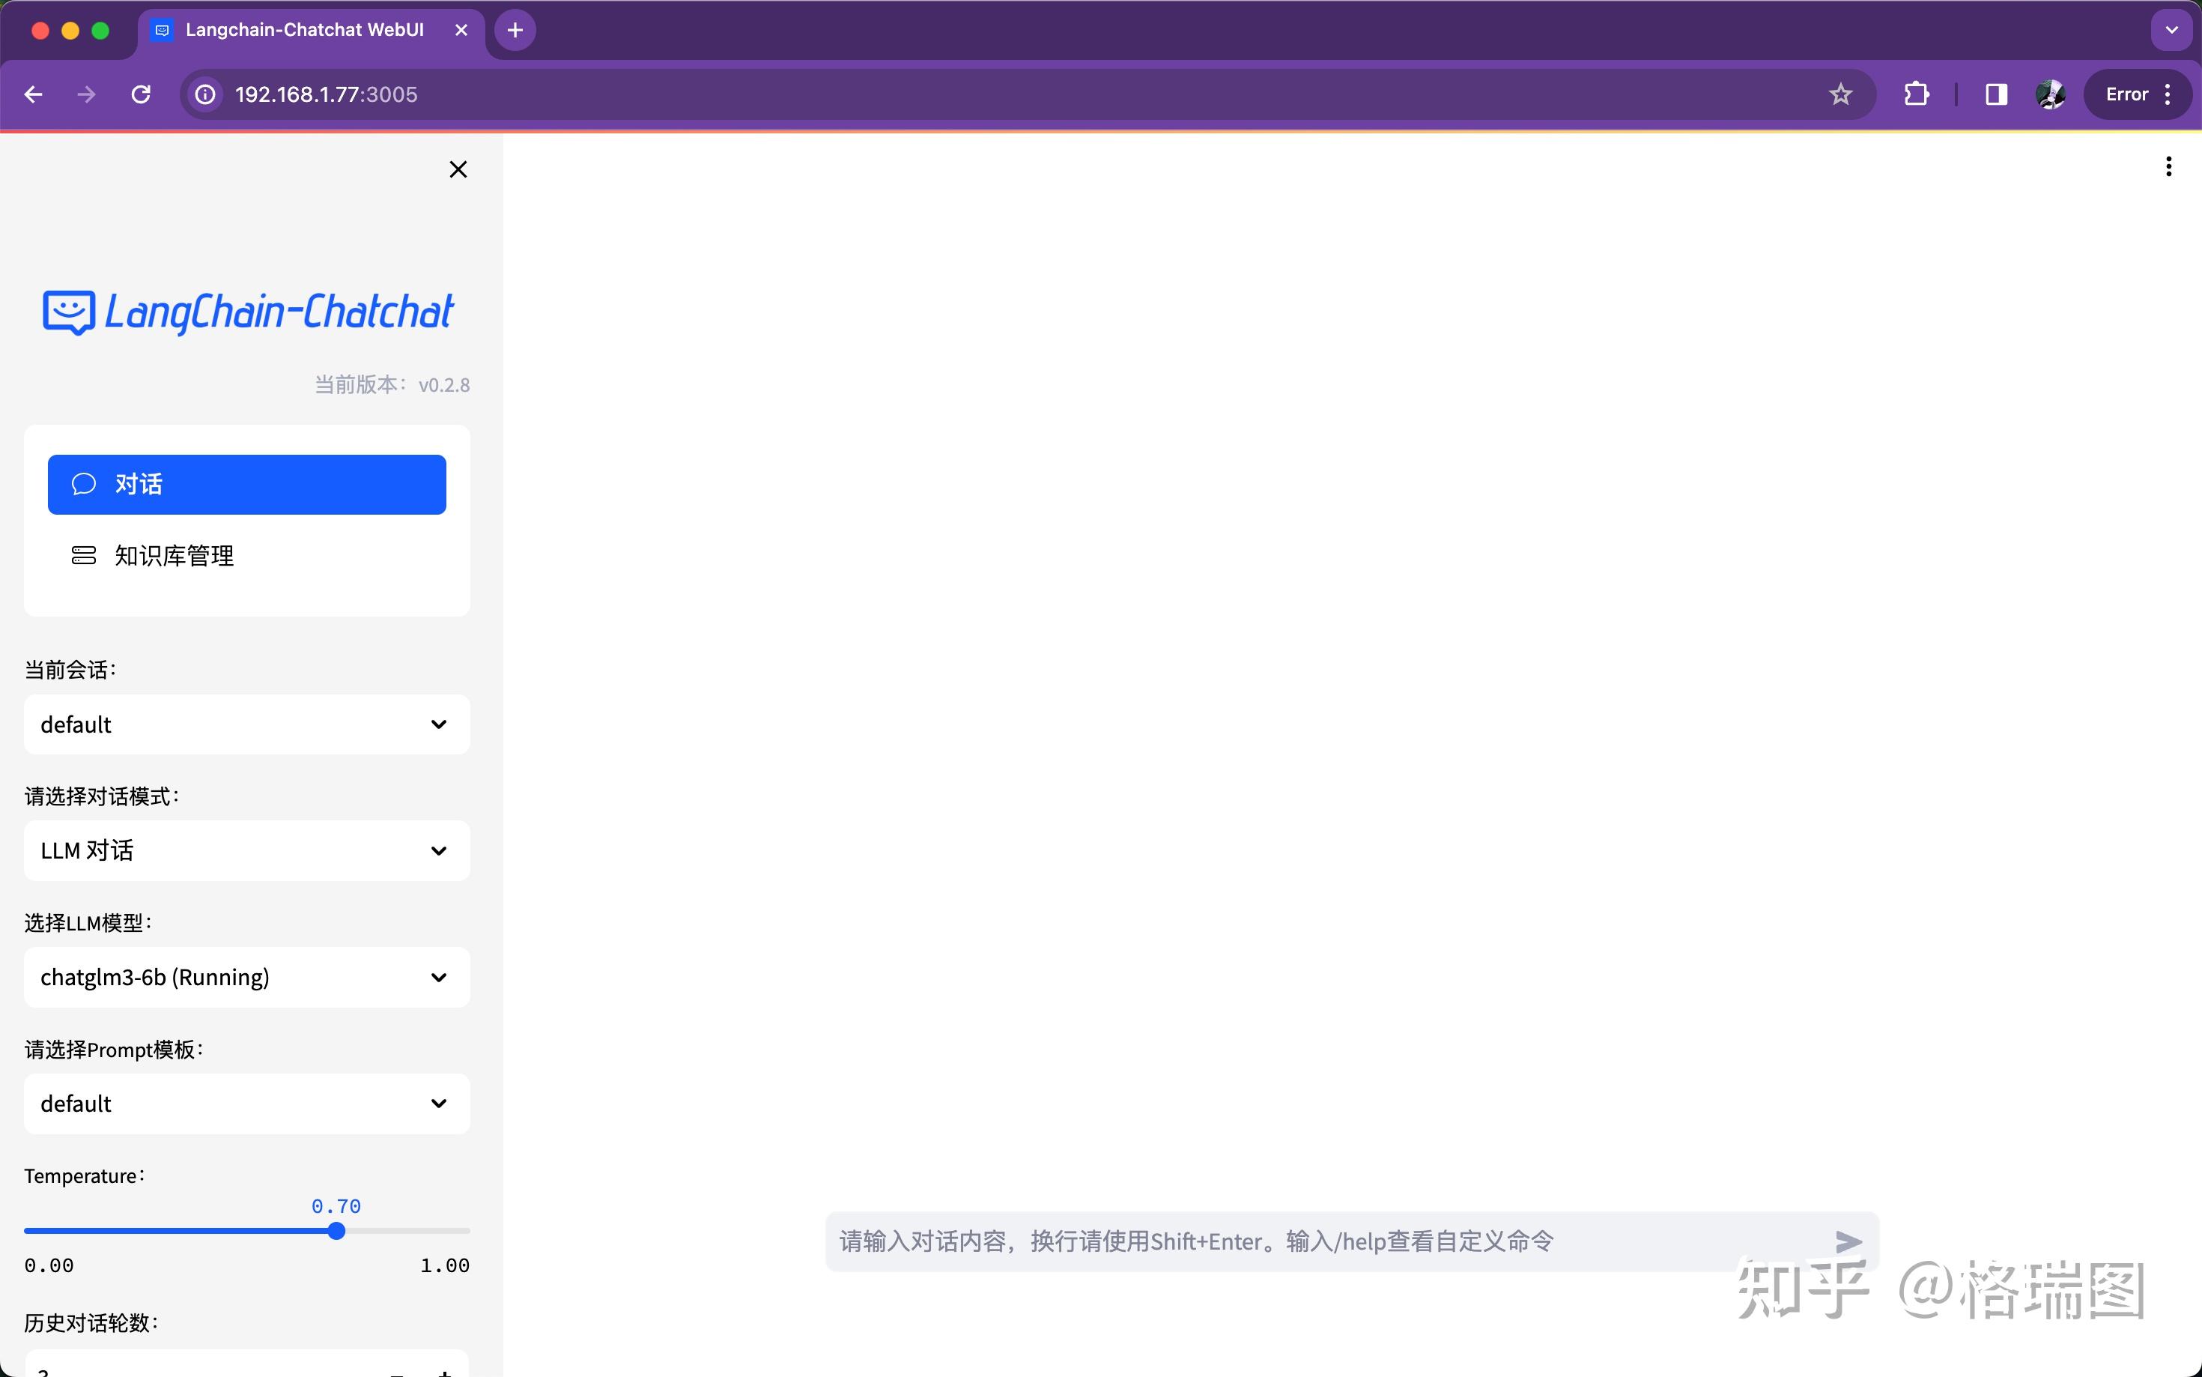
Task: Expand the Prompt模板 default dropdown
Action: (x=246, y=1104)
